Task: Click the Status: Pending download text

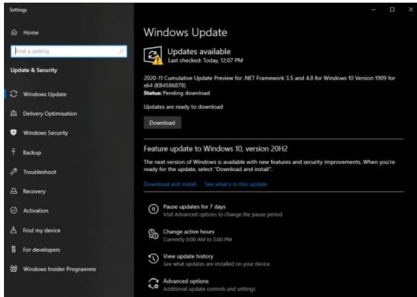Action: tap(176, 93)
